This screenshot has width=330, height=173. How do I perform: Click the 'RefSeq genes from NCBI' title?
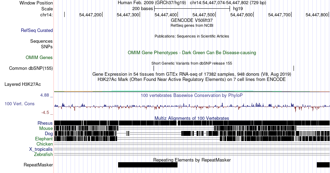192,25
